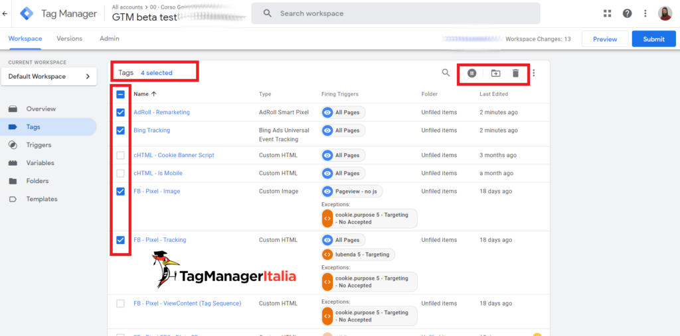Check cHTML - Is Mobile checkbox
Screen dimensions: 680x336
pyautogui.click(x=121, y=173)
